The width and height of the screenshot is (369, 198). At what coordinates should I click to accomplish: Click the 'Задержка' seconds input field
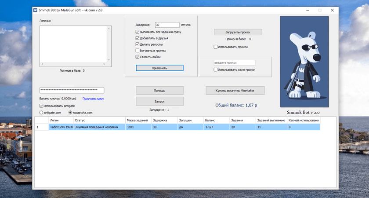167,25
